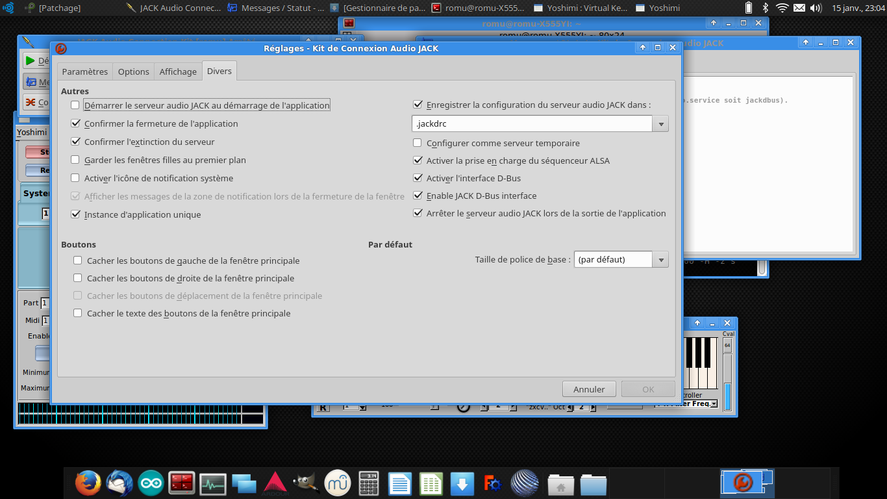The image size is (887, 499).
Task: Toggle Activer l'interface D-Bus checkbox
Action: 418,178
